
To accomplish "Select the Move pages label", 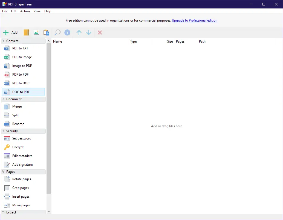I will [x=21, y=205].
